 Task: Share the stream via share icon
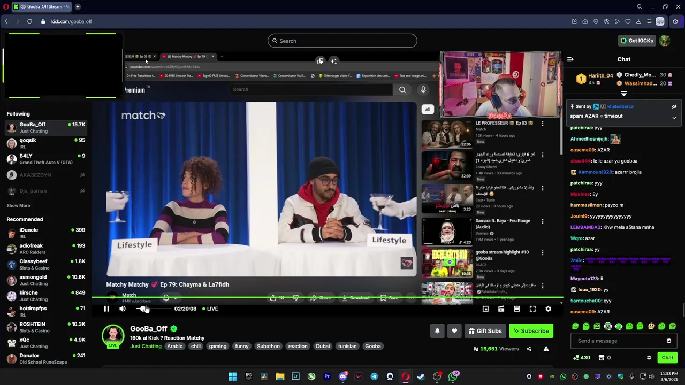point(529,349)
